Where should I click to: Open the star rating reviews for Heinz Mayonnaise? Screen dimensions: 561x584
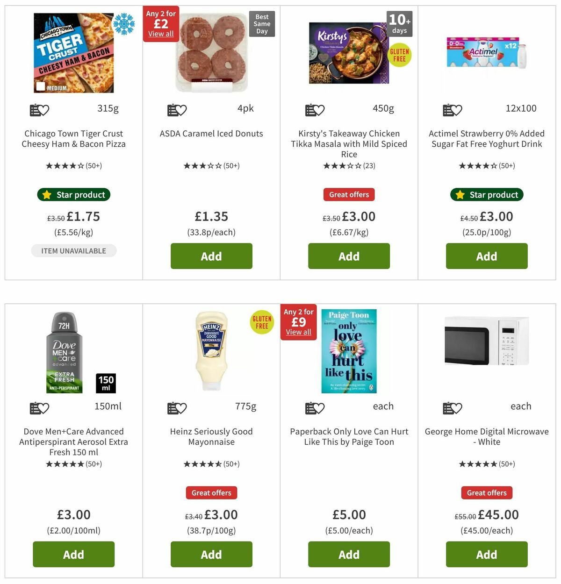211,464
